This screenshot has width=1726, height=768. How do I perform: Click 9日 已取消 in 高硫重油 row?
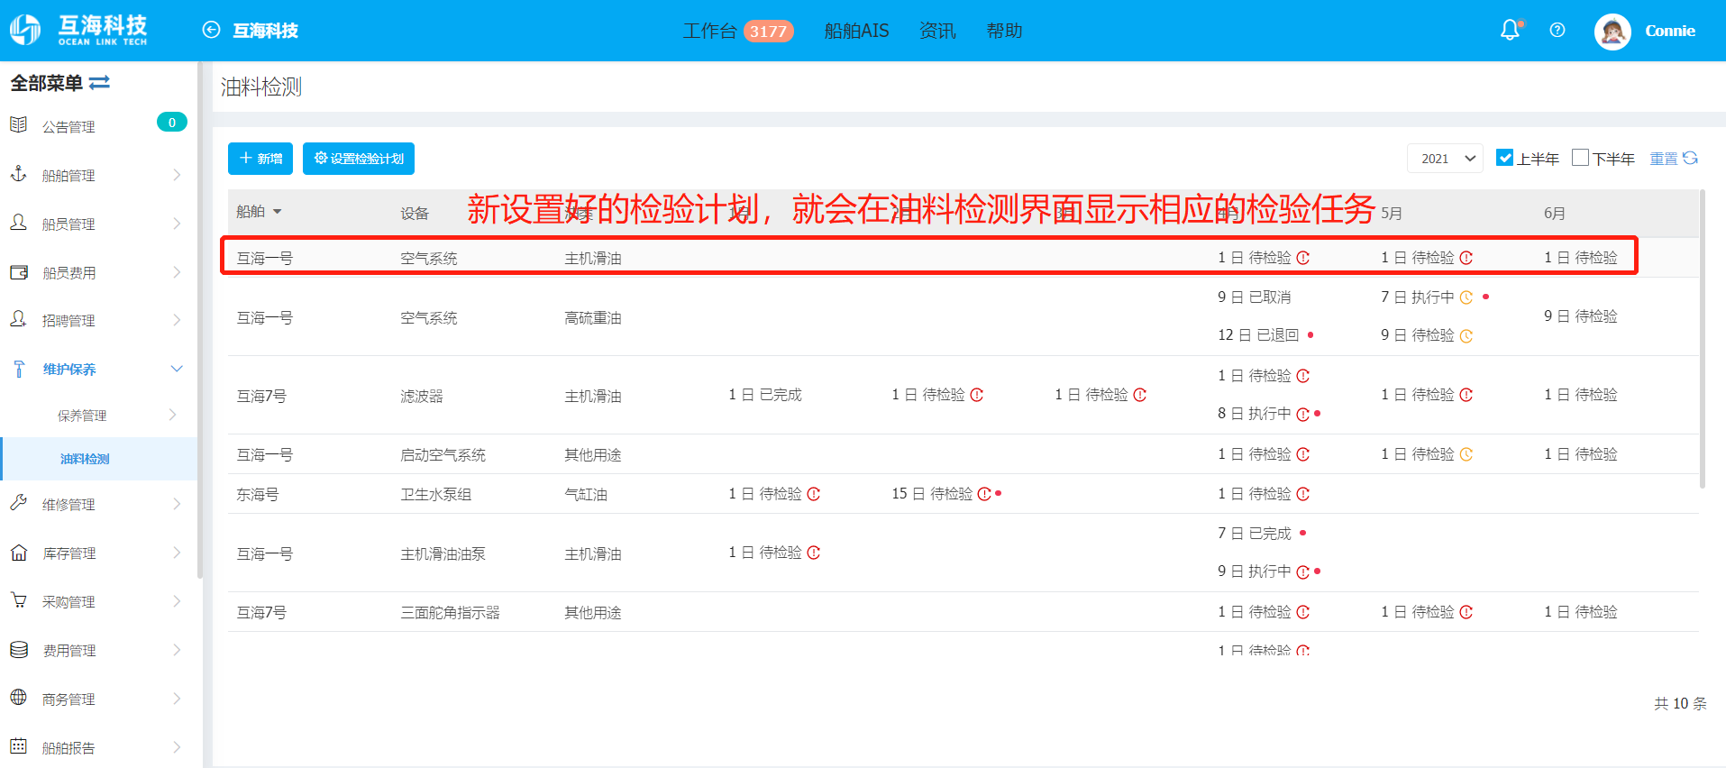(1255, 297)
